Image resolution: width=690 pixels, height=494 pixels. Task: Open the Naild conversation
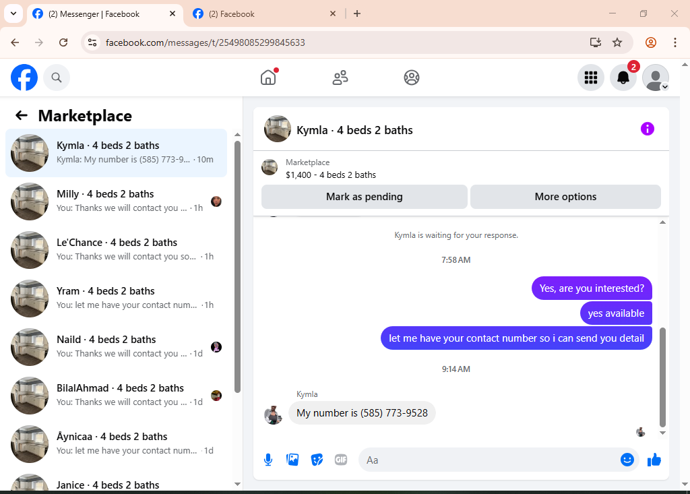pos(116,346)
